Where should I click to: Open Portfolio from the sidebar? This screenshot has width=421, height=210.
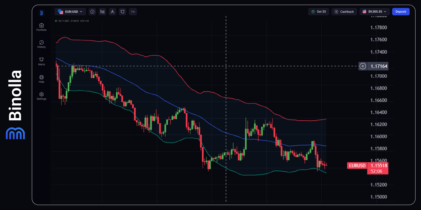click(41, 27)
